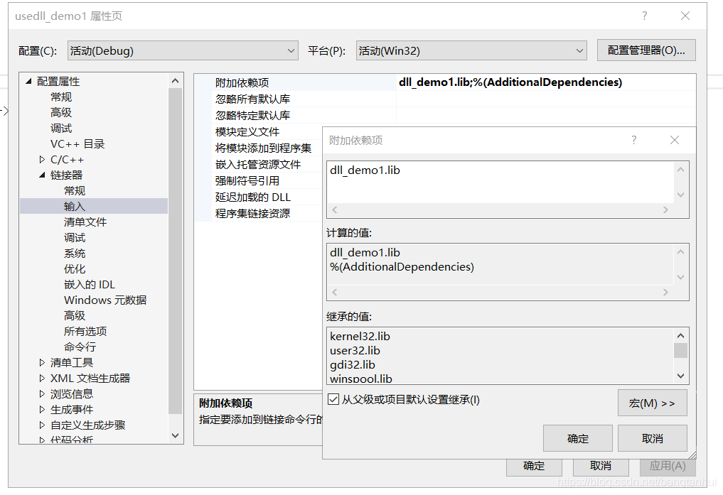Open the 配置 dropdown showing 活动(Debug)
This screenshot has height=495, width=723.
(x=289, y=50)
